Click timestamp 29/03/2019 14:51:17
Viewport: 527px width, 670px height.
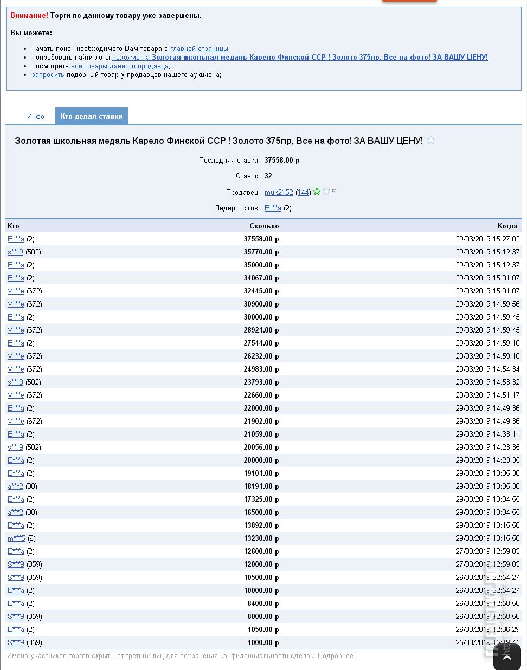point(487,395)
